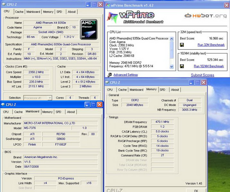The height and width of the screenshot is (192, 230).
Task: Select About tab in Memory CPU-Z window
Action: 175,90
